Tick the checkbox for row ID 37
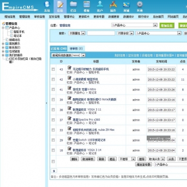 tap(53, 120)
